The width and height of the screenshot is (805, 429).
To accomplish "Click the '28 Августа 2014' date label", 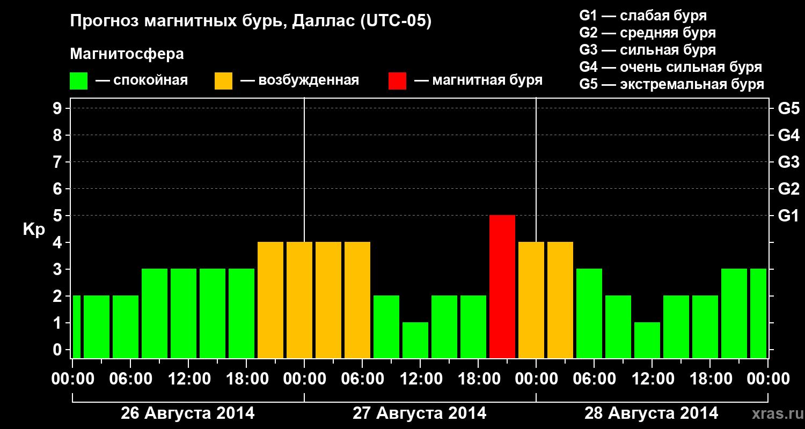I will click(651, 413).
